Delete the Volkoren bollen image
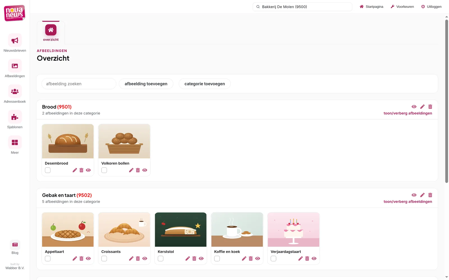Image resolution: width=449 pixels, height=280 pixels. point(138,170)
